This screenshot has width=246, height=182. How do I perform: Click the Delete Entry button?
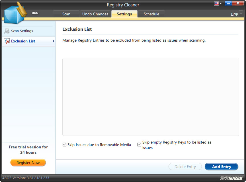[185, 167]
